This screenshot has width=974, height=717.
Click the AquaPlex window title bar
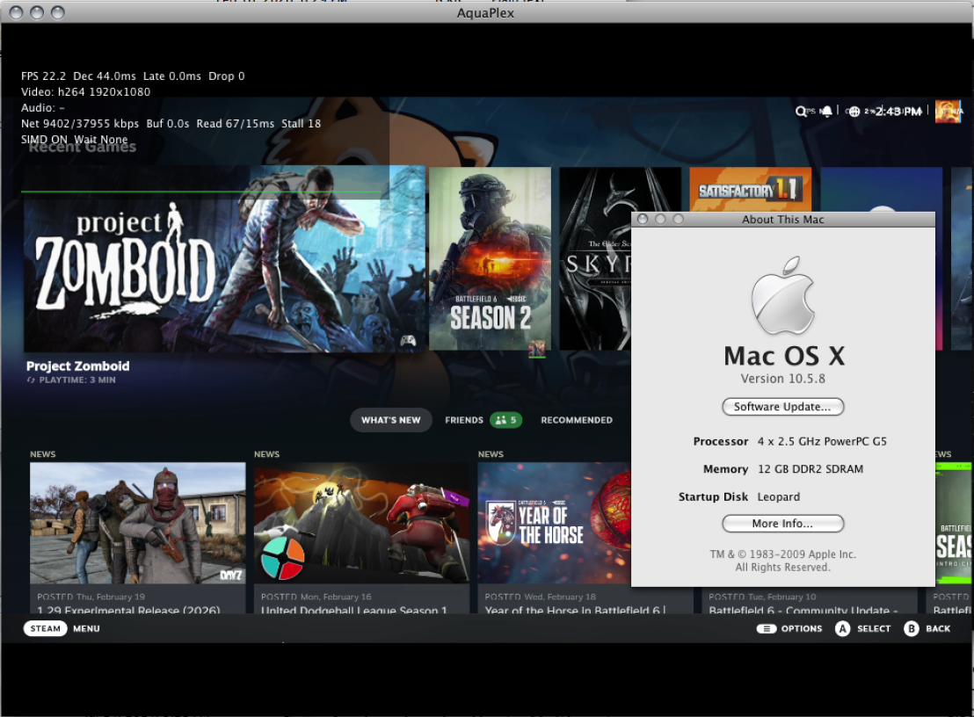[486, 12]
